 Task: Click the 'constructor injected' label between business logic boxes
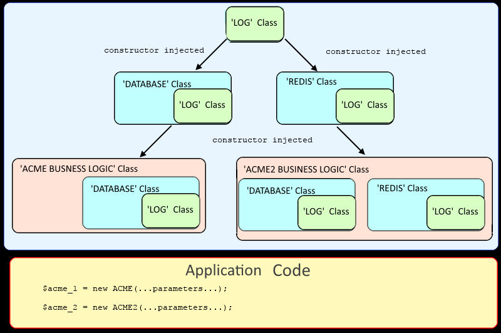tap(262, 140)
